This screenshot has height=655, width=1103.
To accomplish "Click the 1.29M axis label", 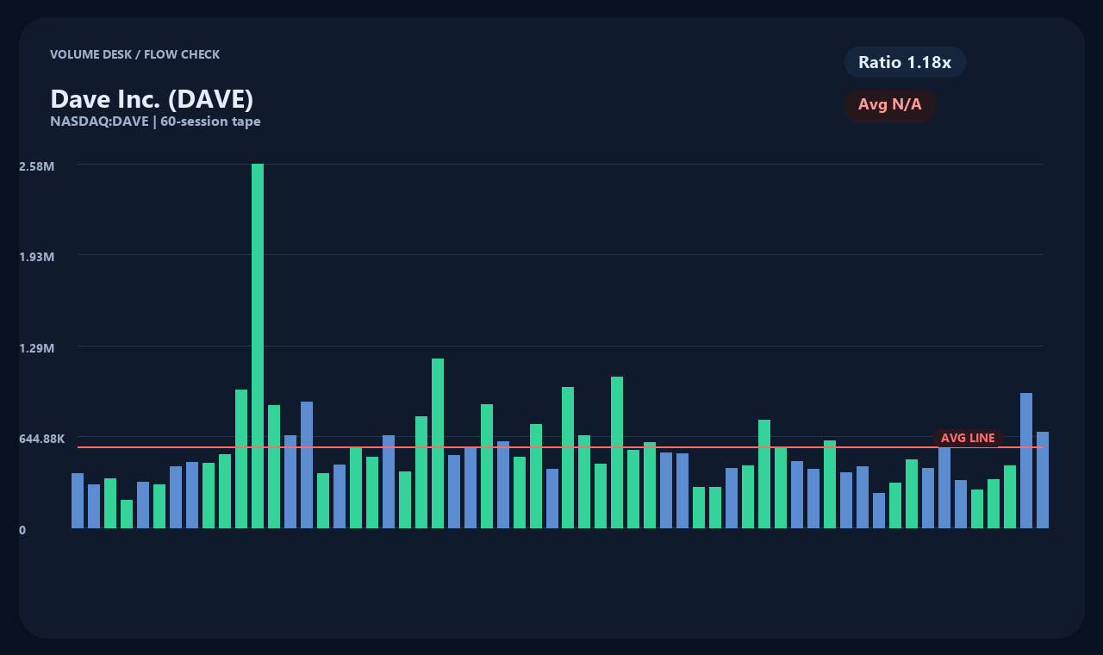I will pos(37,348).
